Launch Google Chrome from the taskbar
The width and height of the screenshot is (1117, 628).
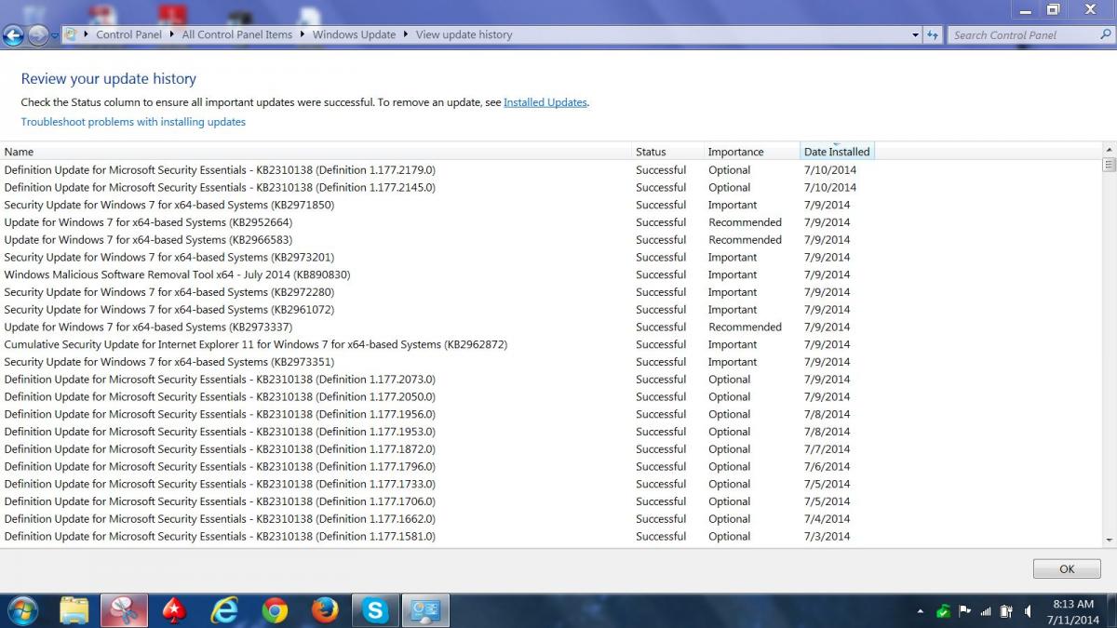(x=275, y=610)
